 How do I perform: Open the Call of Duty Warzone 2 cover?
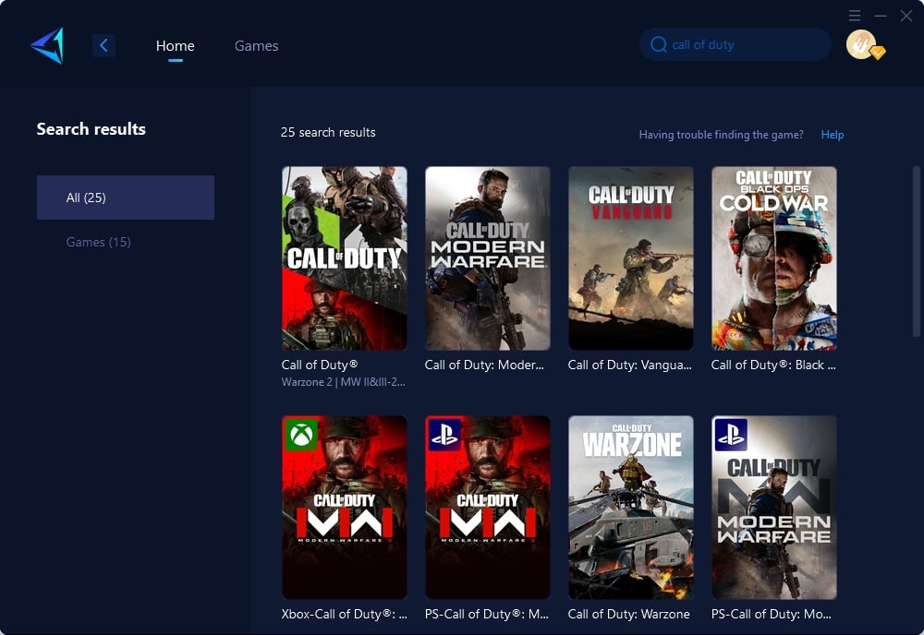point(344,258)
